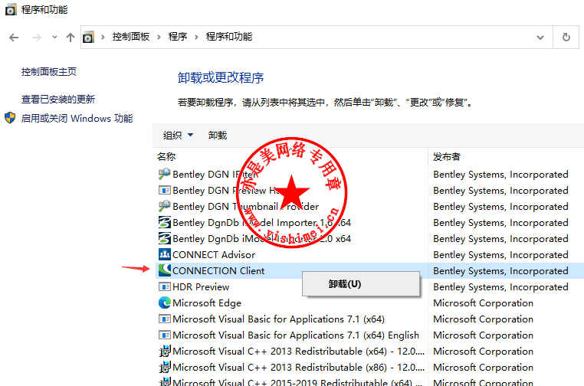Click the Forward navigation arrow
Image resolution: width=584 pixels, height=386 pixels.
pyautogui.click(x=36, y=38)
